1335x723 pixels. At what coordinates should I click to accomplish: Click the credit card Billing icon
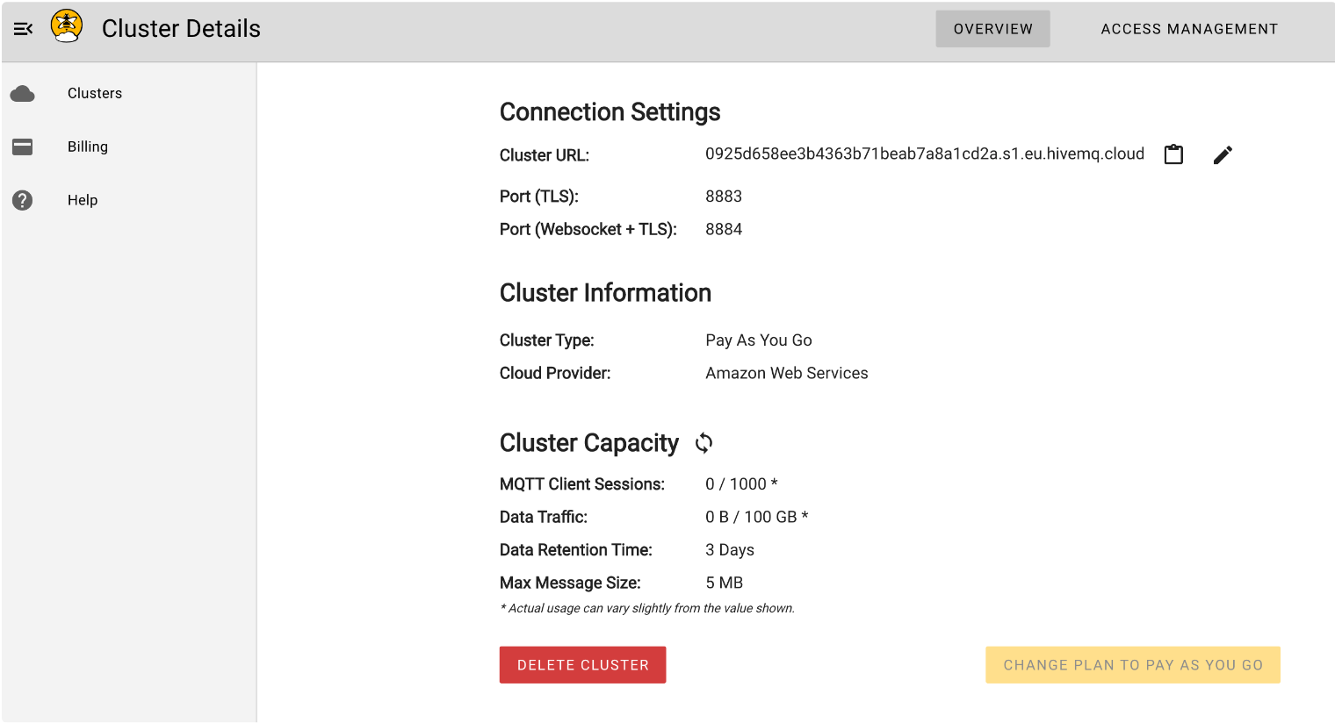[23, 147]
